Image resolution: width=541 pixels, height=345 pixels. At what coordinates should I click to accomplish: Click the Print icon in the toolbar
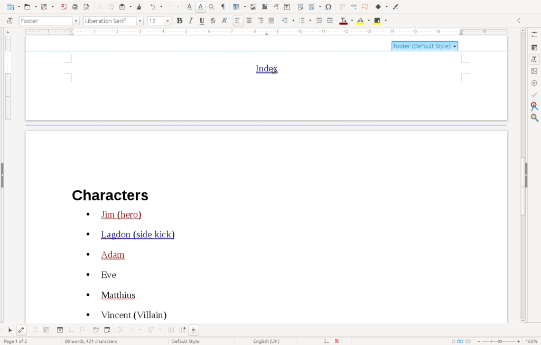click(75, 7)
